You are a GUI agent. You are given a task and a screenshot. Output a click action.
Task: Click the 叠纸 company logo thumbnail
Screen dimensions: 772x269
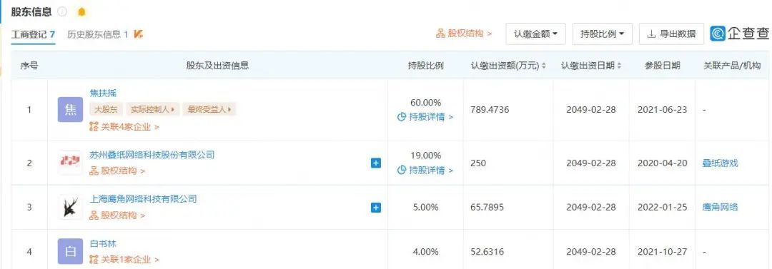click(x=70, y=163)
